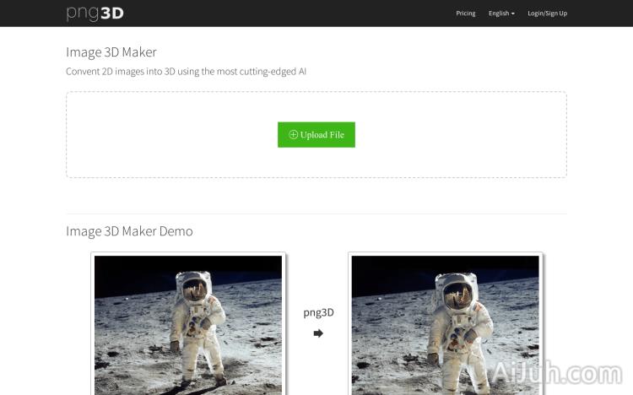633x395 pixels.
Task: Open the Pricing page
Action: click(x=466, y=14)
